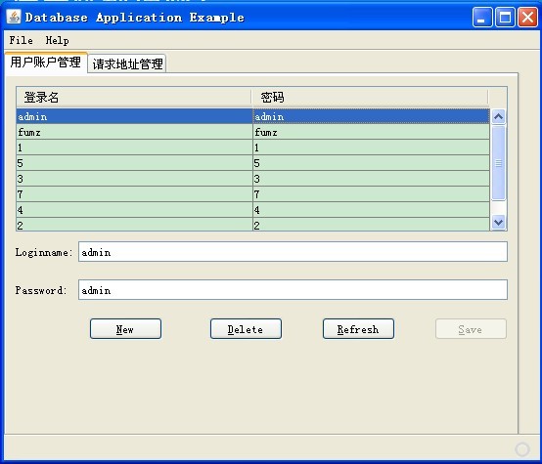Click the 登录名 column header
The height and width of the screenshot is (464, 542).
point(134,98)
